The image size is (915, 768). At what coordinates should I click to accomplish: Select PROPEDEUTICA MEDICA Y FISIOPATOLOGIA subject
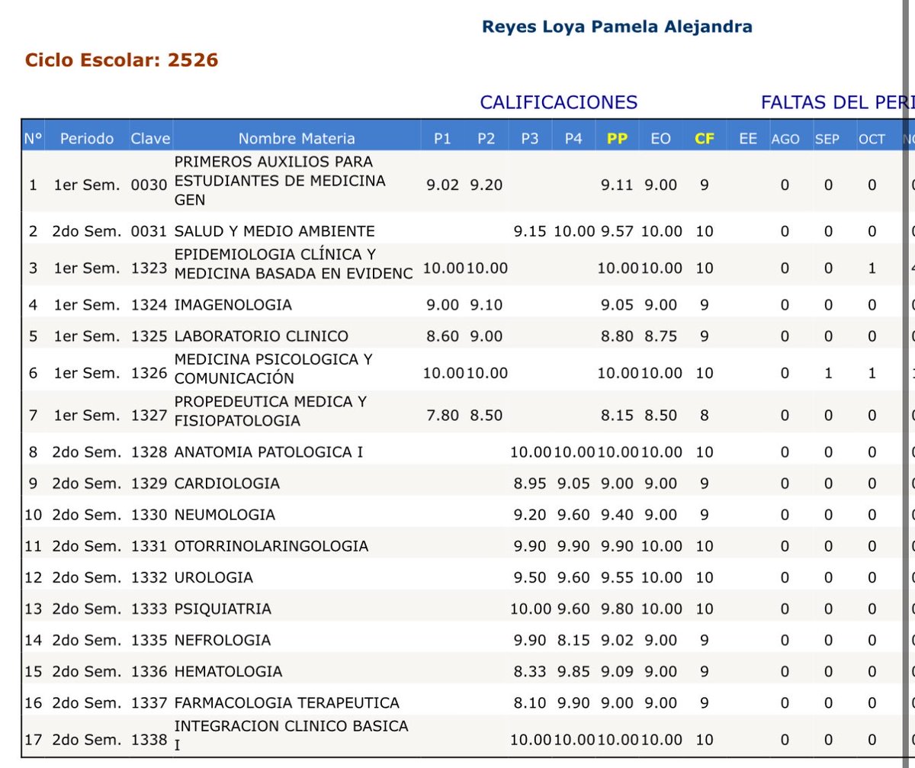pyautogui.click(x=271, y=411)
